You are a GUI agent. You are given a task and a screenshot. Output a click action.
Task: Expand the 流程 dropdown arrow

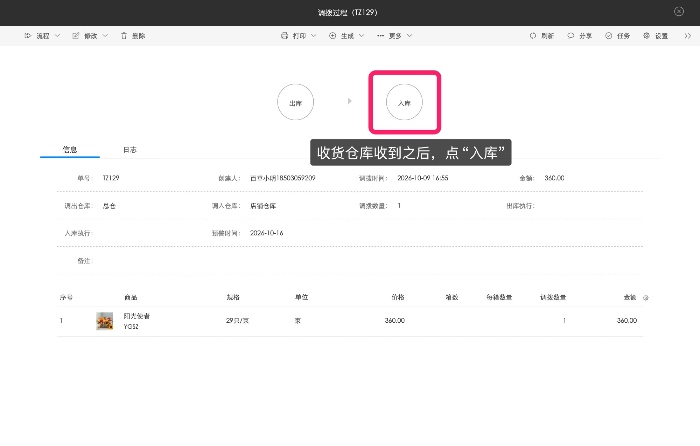pos(57,36)
